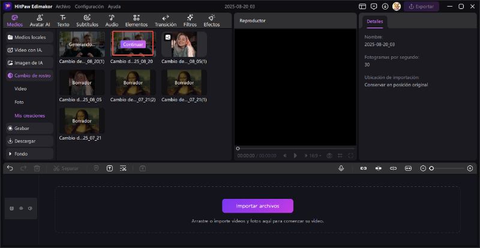Switch to the Audio tab
The width and height of the screenshot is (480, 248).
[112, 21]
